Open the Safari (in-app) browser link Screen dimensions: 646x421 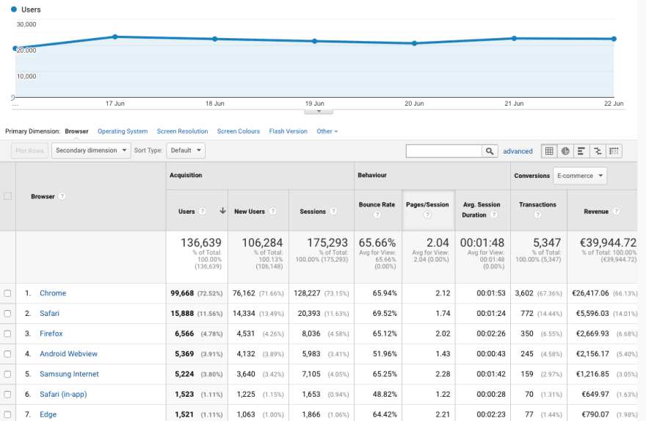(x=63, y=395)
